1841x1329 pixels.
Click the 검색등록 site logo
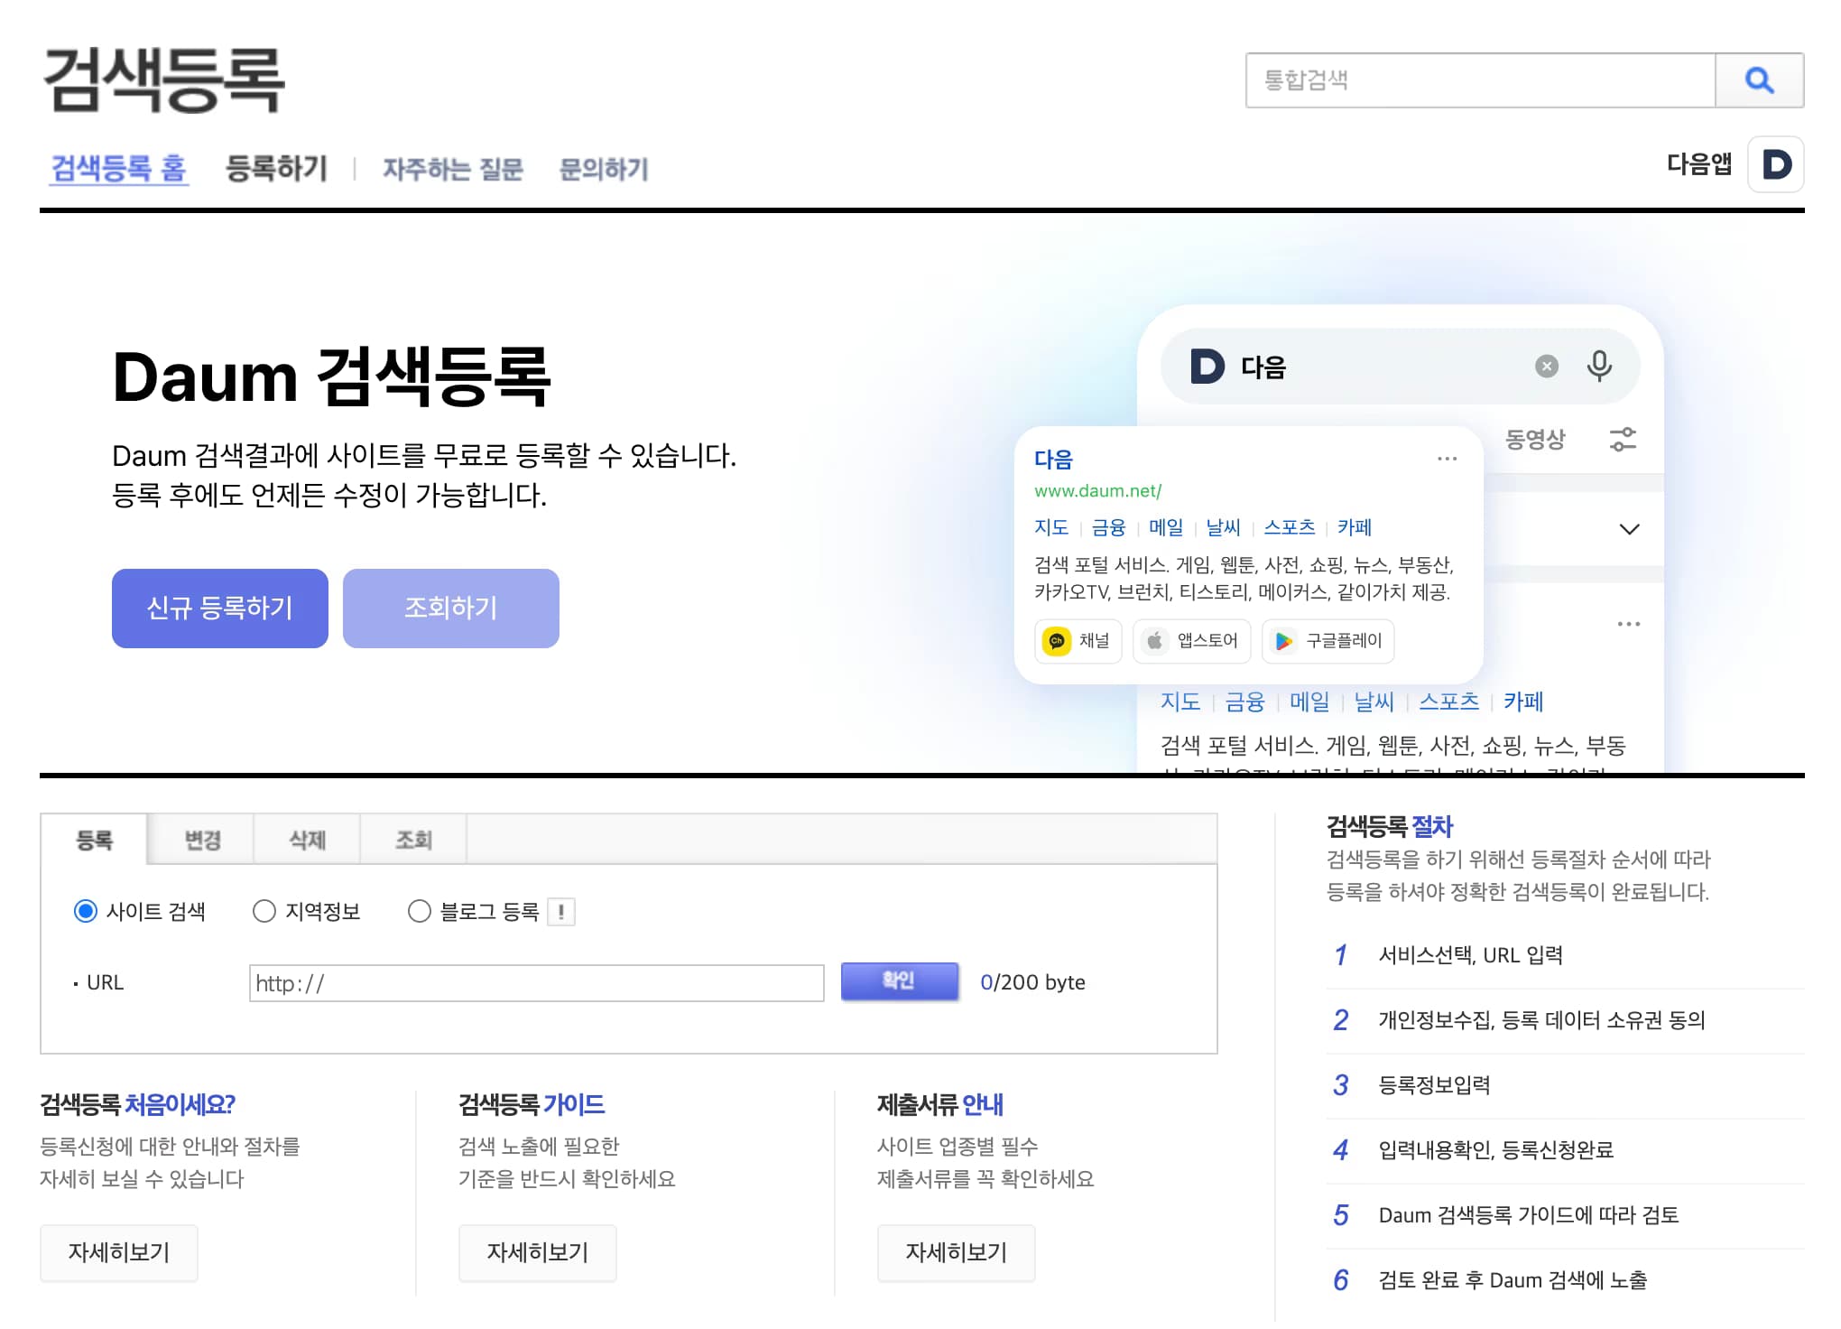coord(163,80)
